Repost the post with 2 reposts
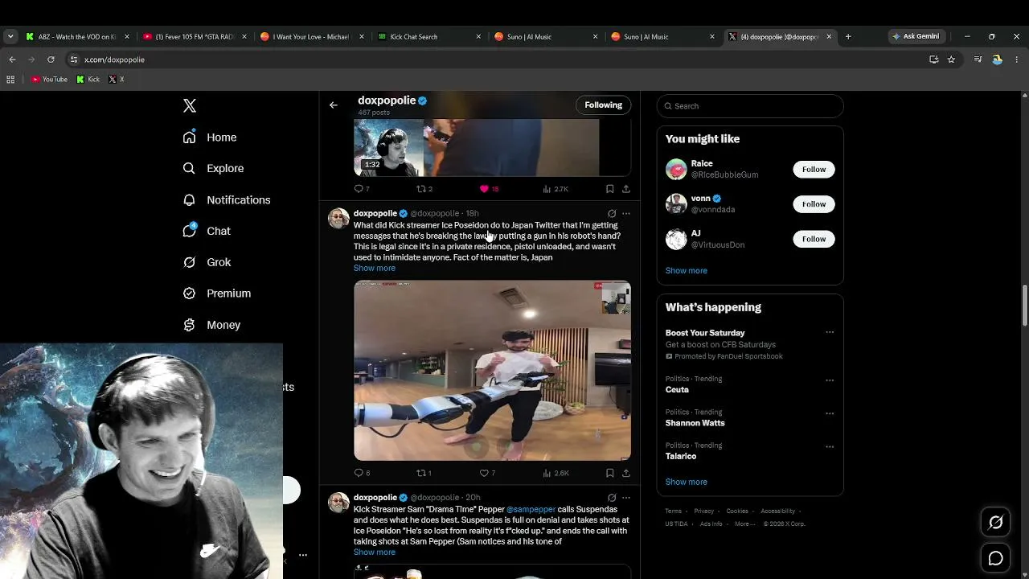The height and width of the screenshot is (579, 1029). click(x=424, y=189)
